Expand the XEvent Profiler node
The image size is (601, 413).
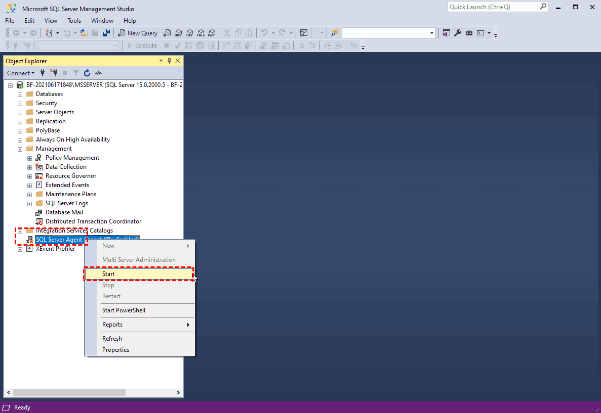coord(20,249)
